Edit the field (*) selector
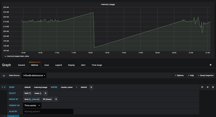216x117 pixels. [28, 93]
